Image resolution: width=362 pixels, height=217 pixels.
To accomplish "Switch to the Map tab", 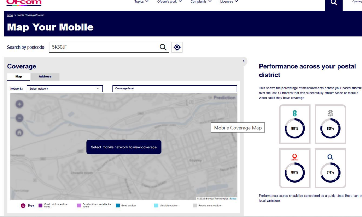I will click(x=19, y=77).
